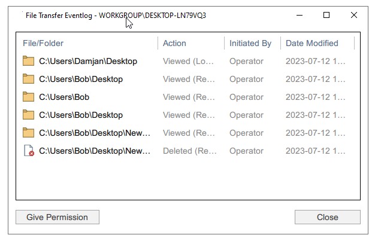Click folder icon of first Bob\Desktop row
The width and height of the screenshot is (372, 241).
pos(28,79)
